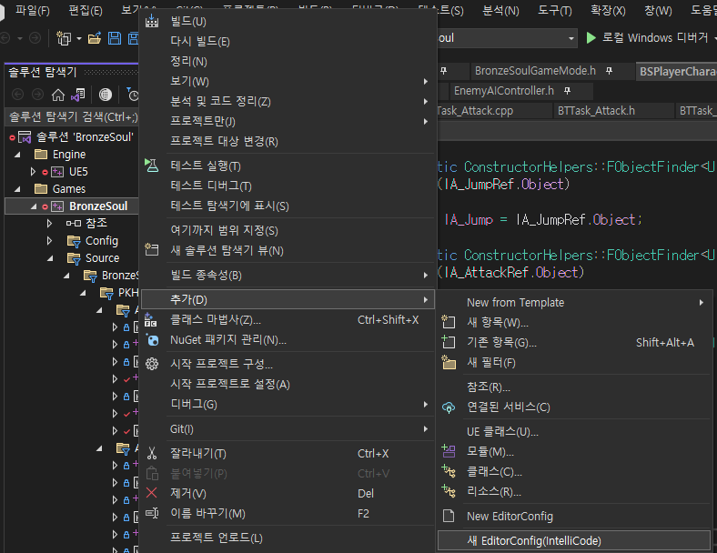Select 시작 프로젝트로 설정(A)
Image resolution: width=717 pixels, height=553 pixels.
(230, 385)
